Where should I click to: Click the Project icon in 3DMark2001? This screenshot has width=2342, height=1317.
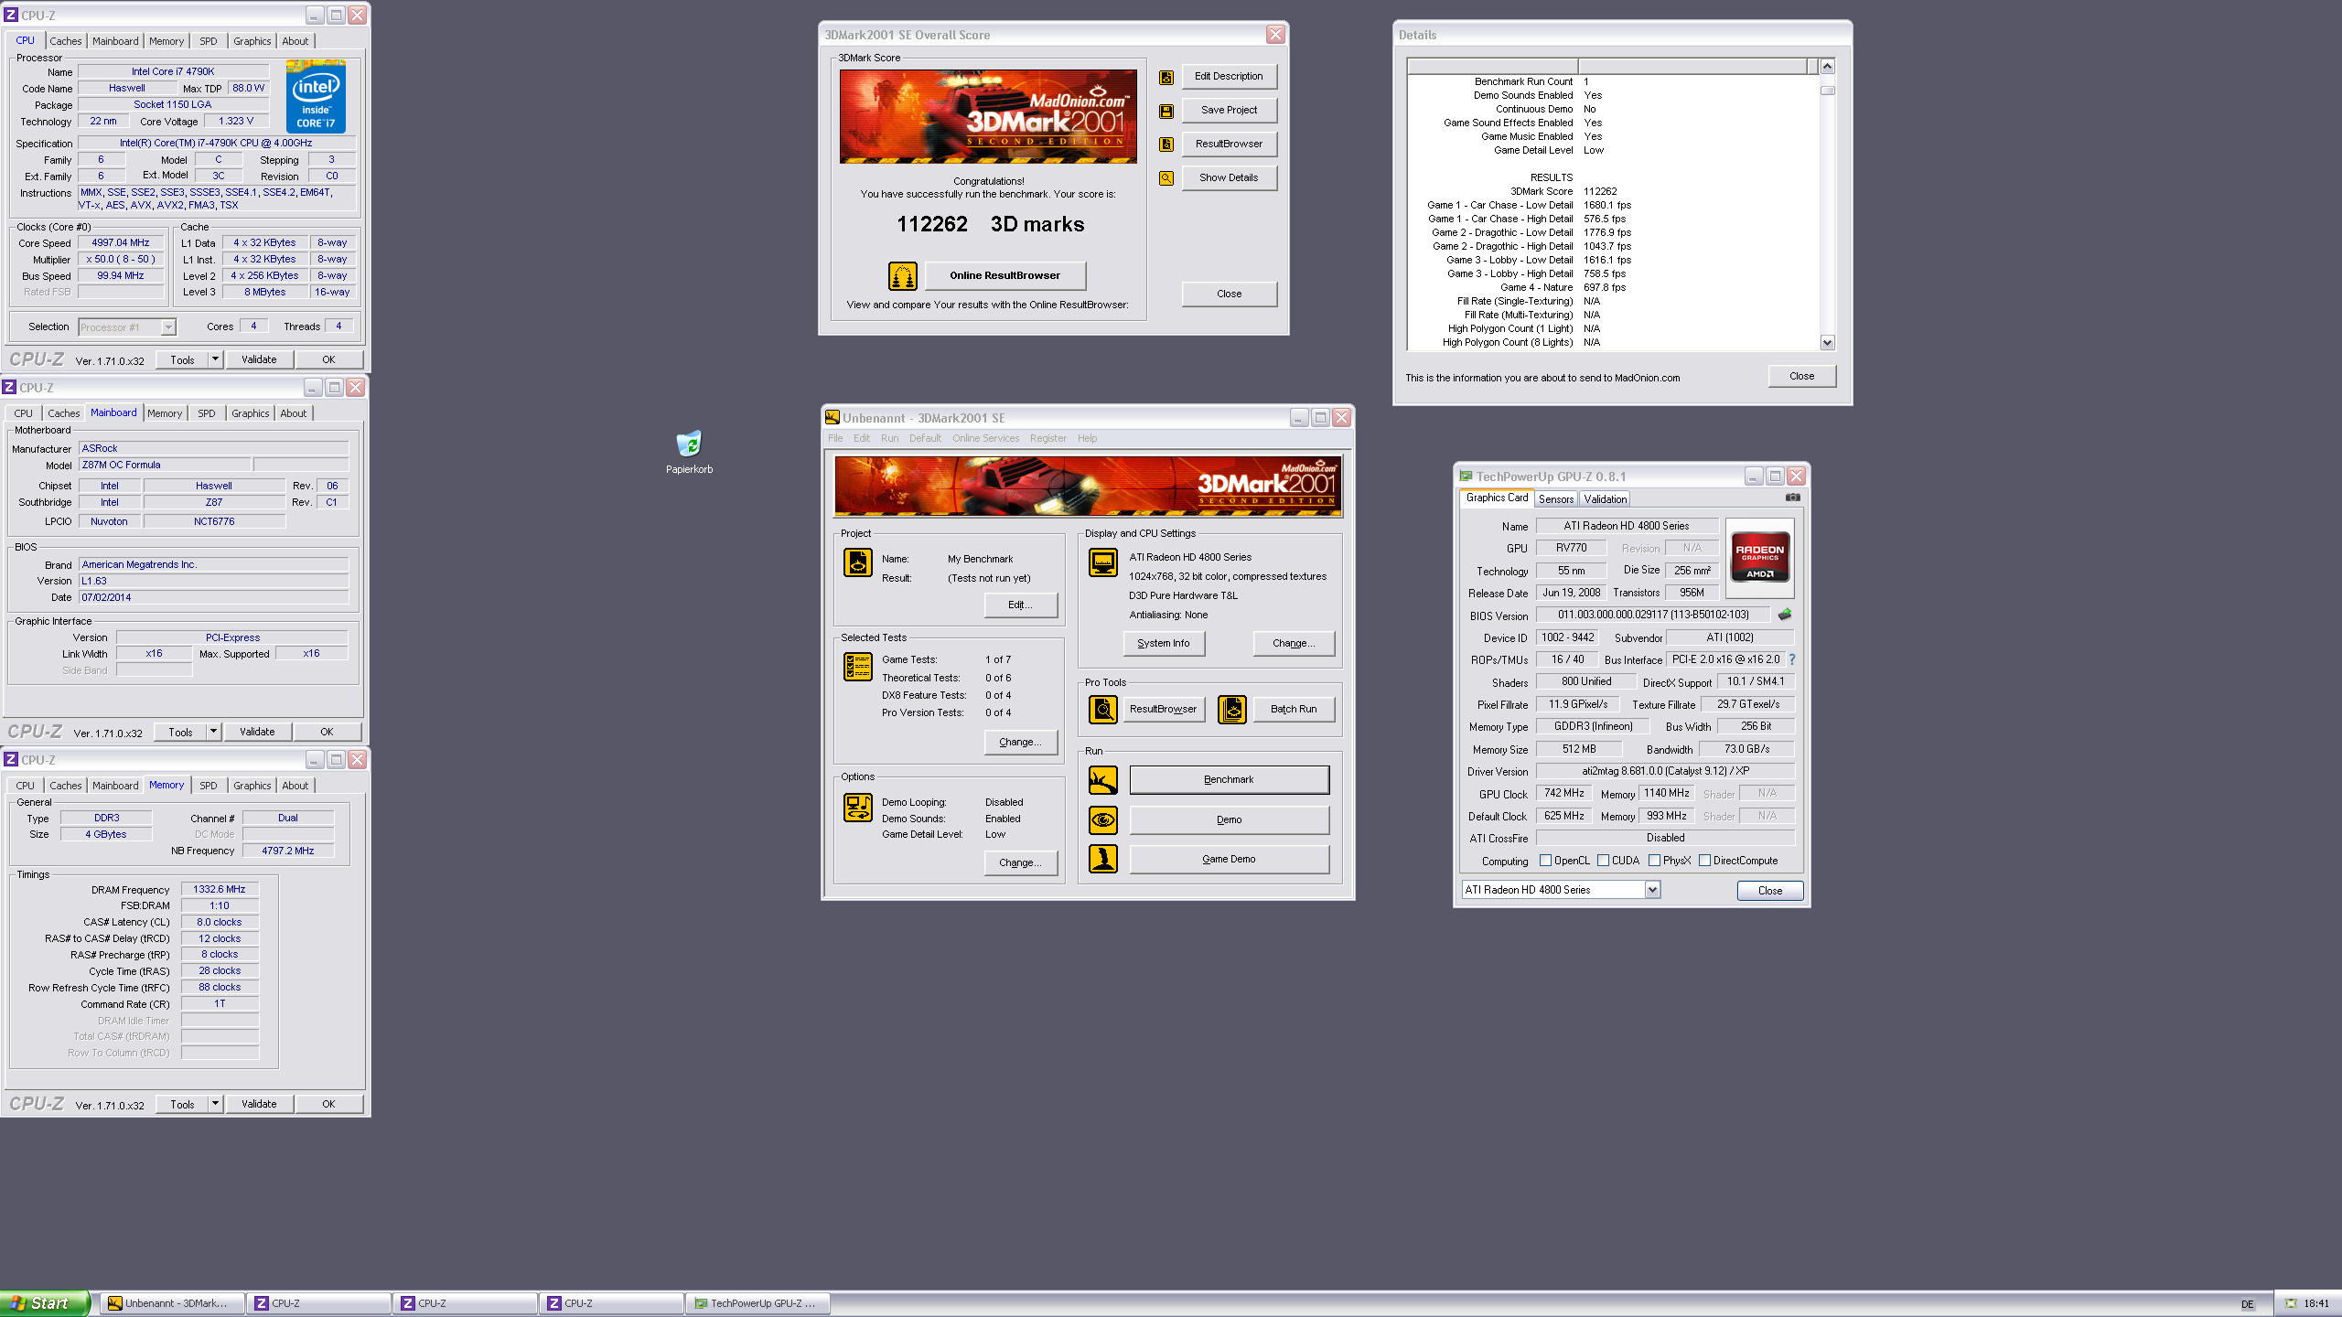click(858, 562)
